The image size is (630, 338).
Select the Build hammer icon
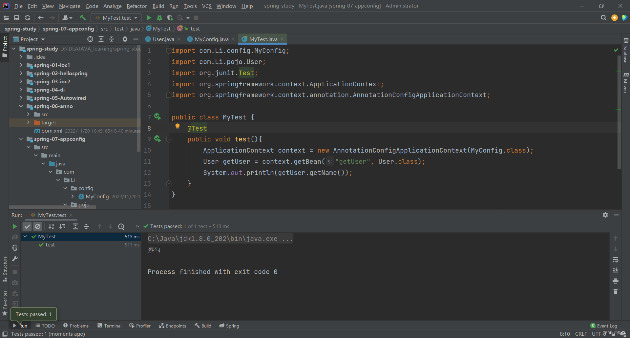coord(83,18)
